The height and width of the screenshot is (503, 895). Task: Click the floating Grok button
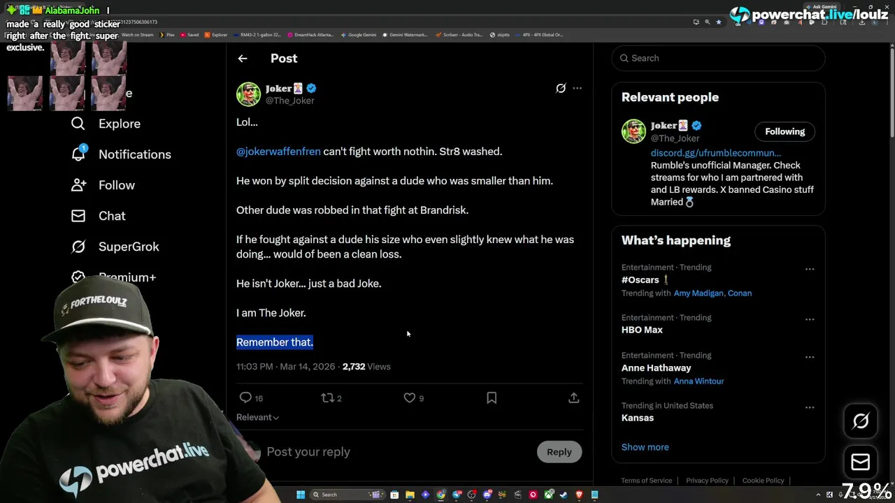861,421
